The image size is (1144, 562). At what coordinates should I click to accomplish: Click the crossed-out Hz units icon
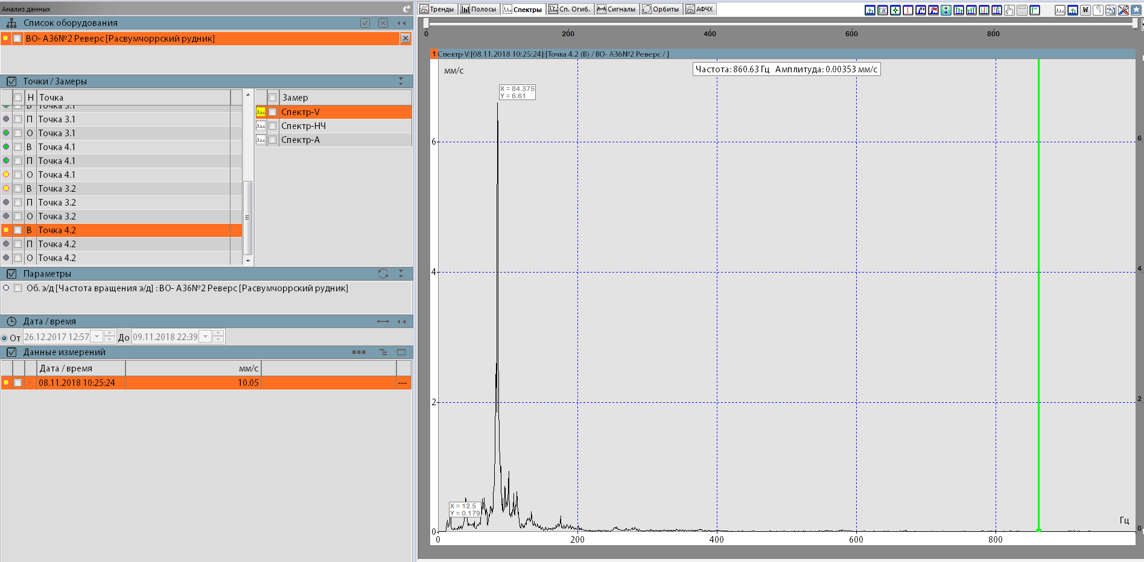pos(933,10)
